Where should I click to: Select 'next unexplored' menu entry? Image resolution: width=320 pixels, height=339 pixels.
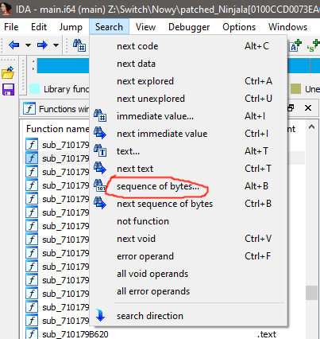pos(188,99)
